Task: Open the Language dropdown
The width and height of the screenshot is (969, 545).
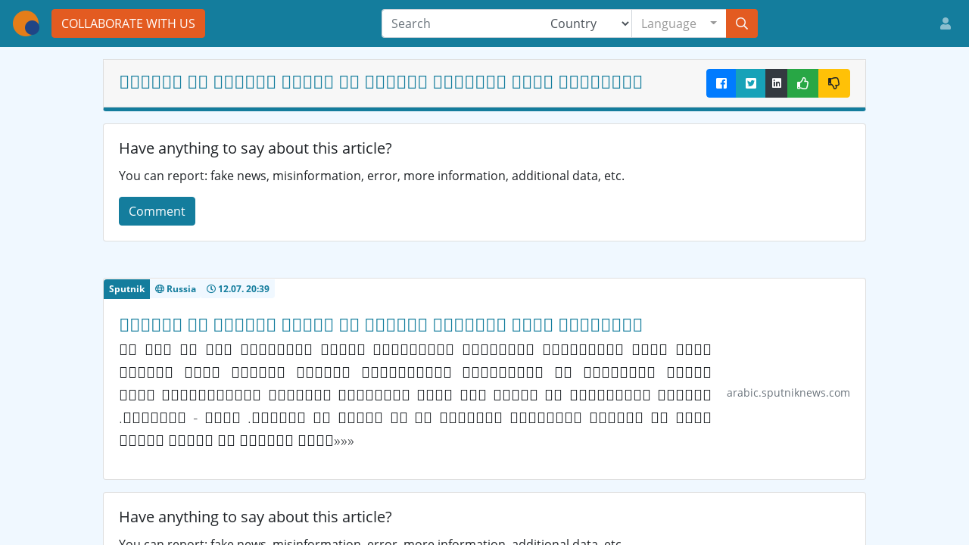Action: point(669,23)
